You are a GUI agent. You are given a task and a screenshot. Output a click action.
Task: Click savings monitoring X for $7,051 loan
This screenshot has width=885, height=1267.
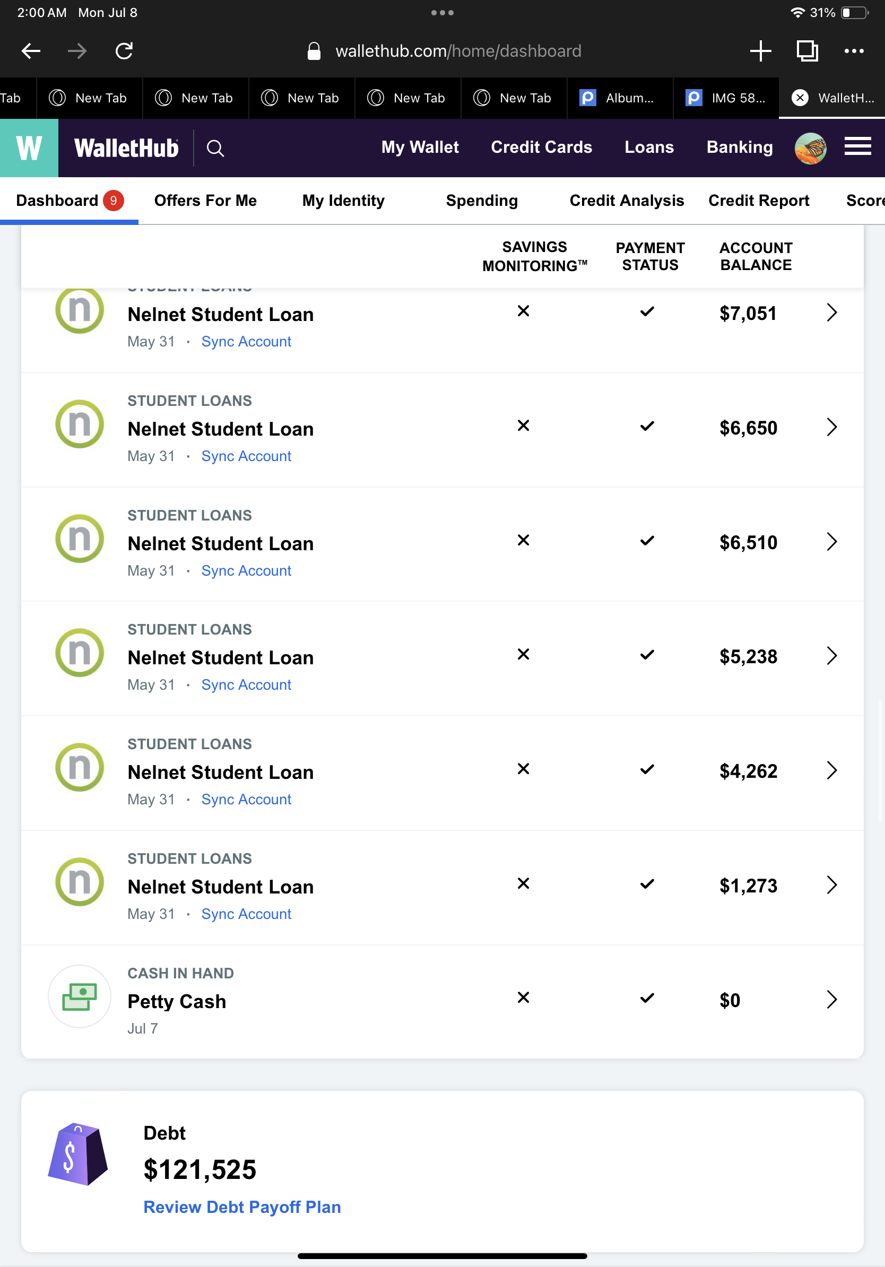pos(523,311)
